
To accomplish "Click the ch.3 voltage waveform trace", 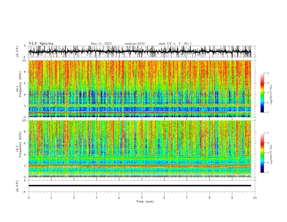I will [140, 186].
